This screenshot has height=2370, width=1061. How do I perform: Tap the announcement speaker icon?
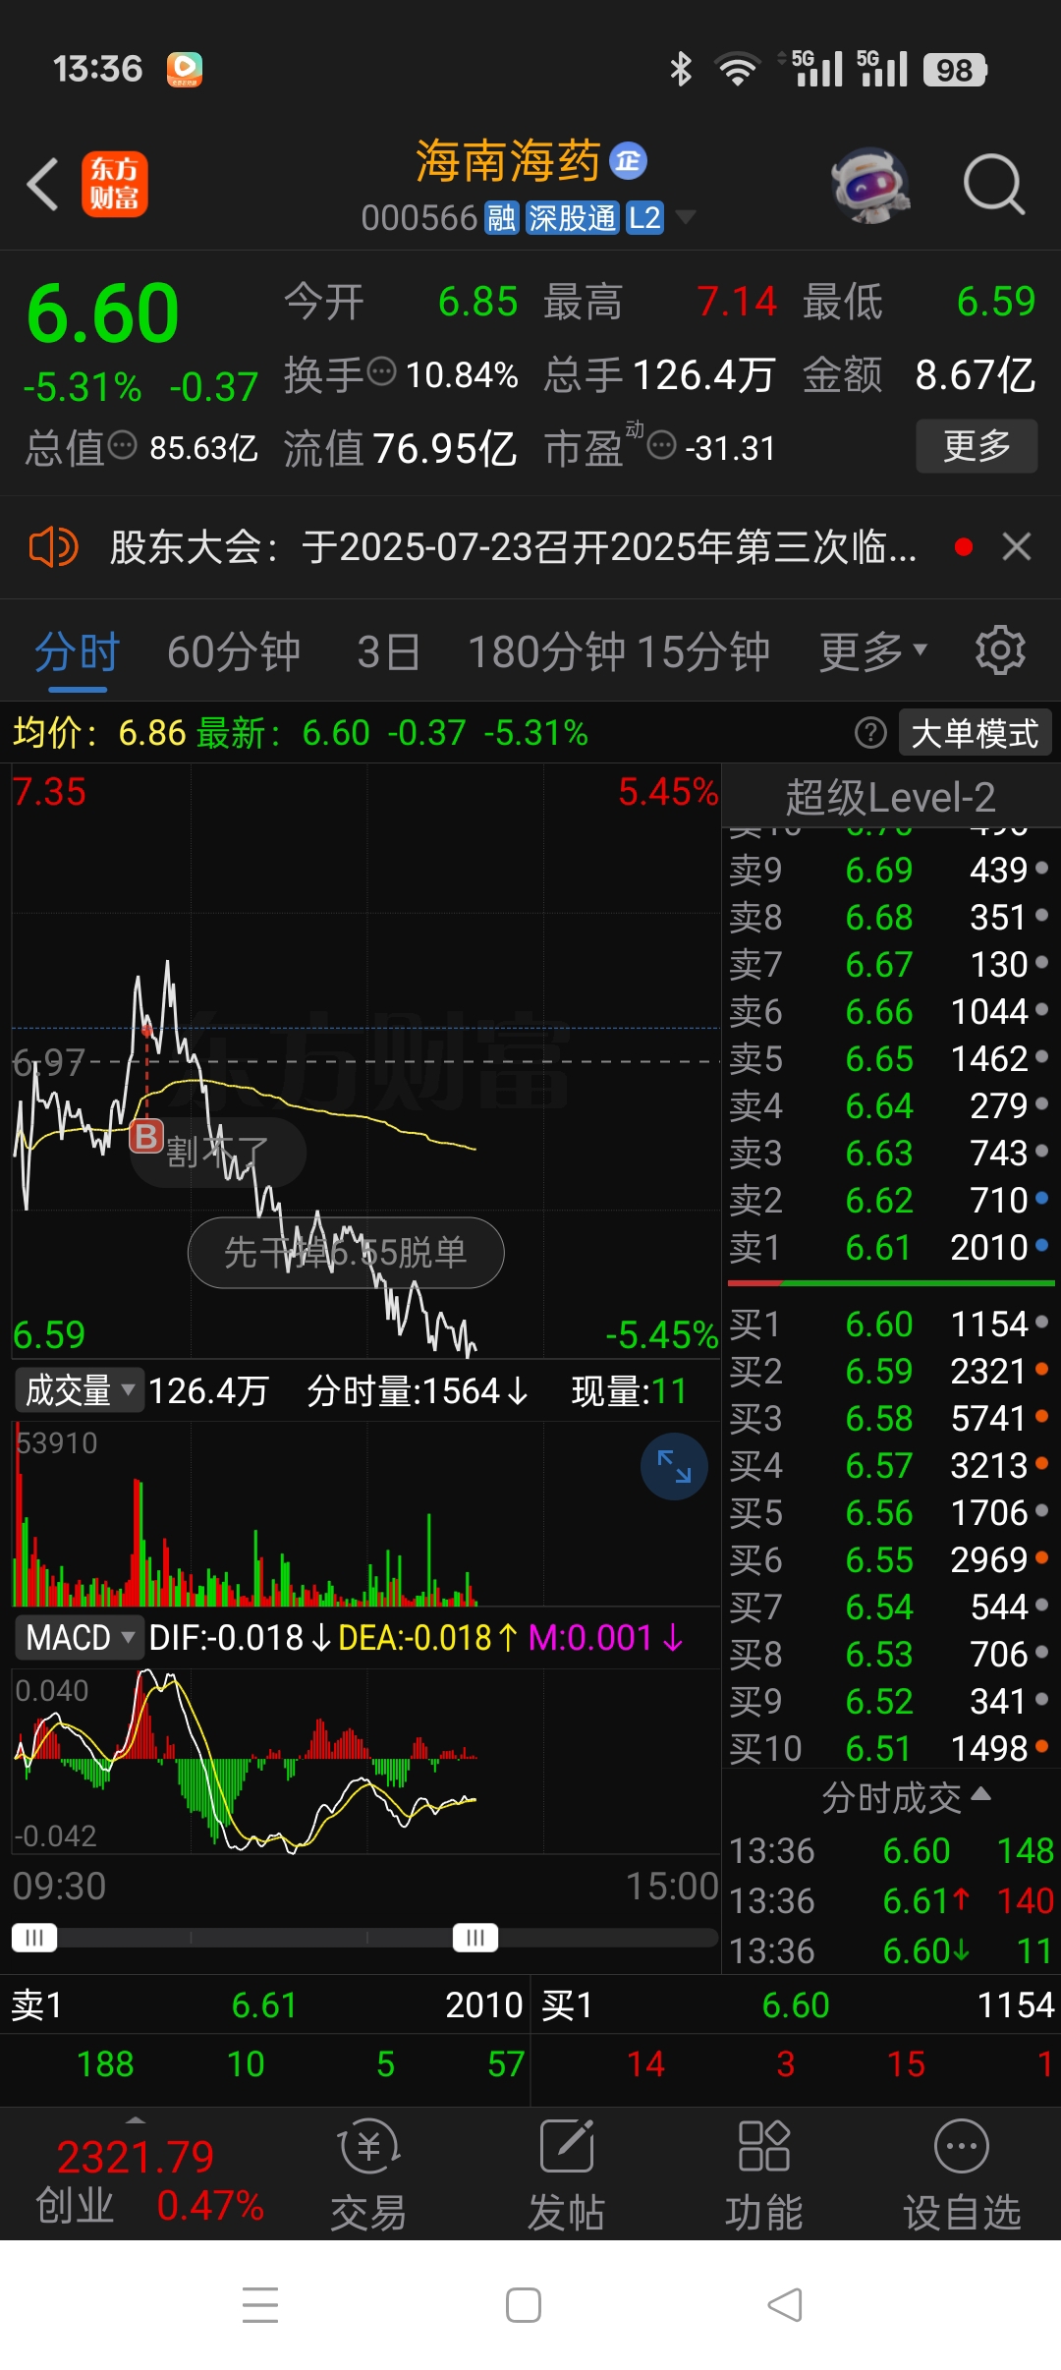(53, 546)
